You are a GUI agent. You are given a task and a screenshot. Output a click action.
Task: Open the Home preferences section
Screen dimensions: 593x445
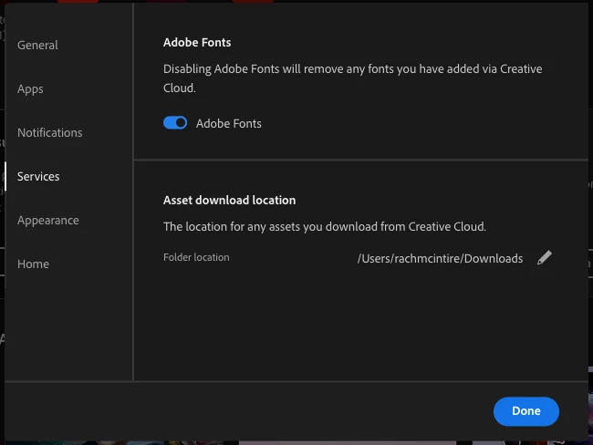pos(33,264)
